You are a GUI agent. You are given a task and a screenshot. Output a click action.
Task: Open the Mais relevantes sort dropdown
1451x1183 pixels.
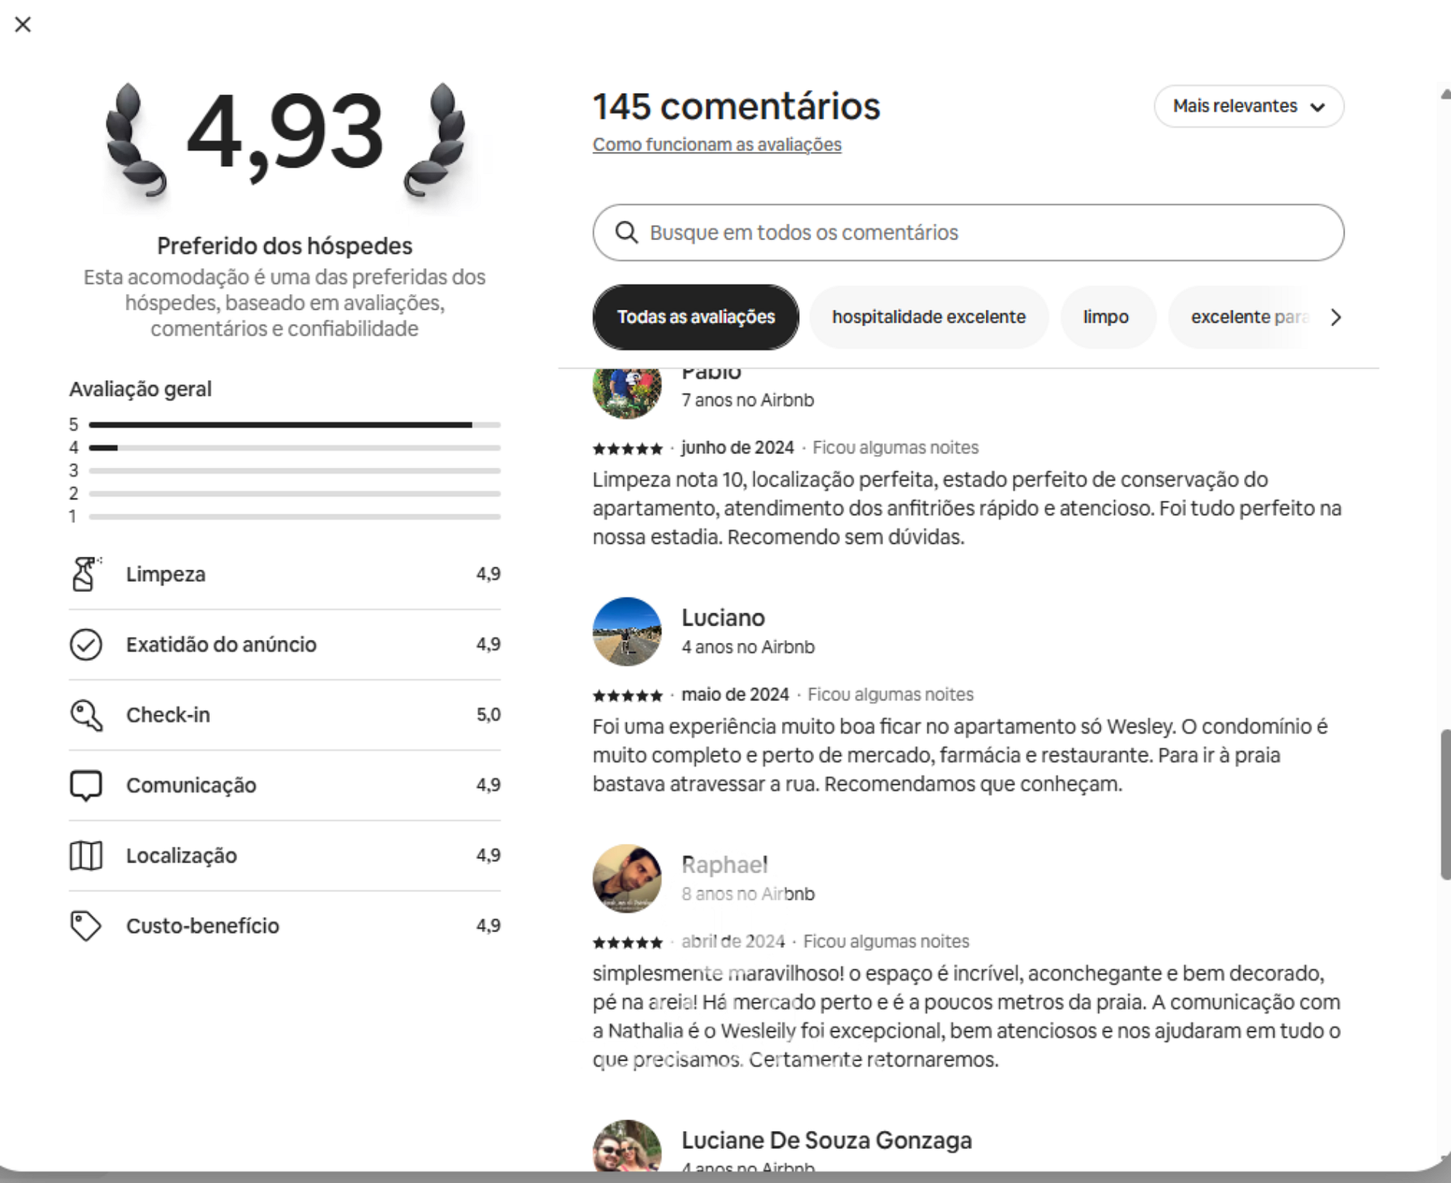[x=1248, y=106]
